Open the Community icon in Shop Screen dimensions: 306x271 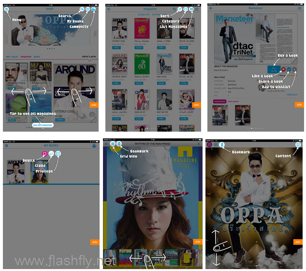(x=94, y=9)
